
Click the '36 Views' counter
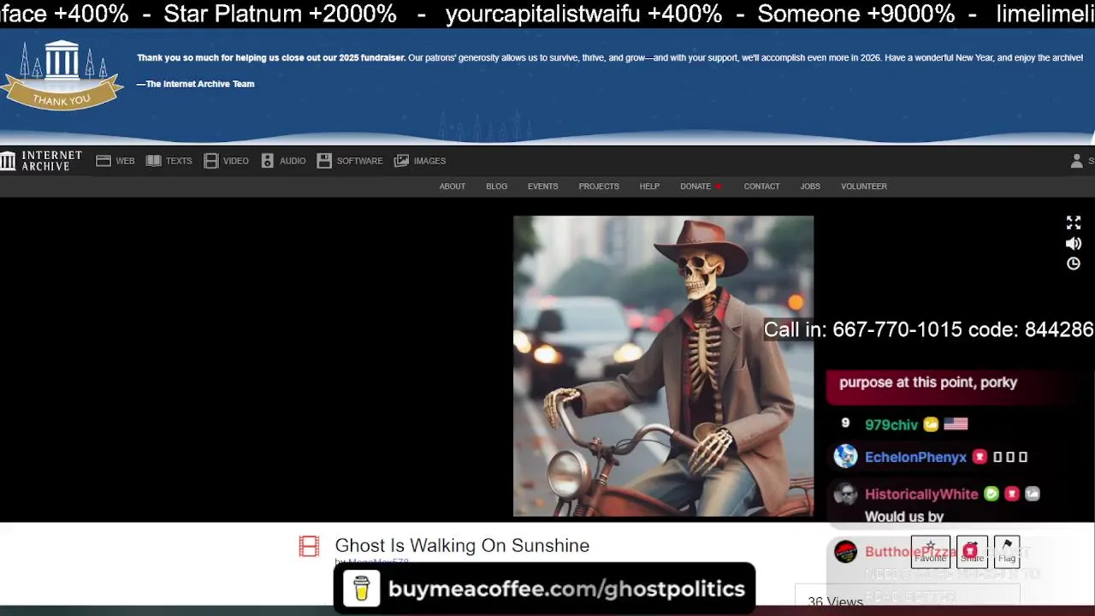835,602
